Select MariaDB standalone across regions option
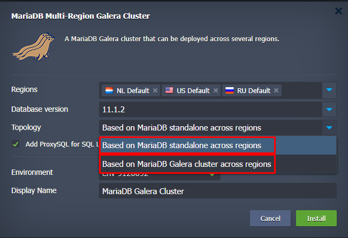This screenshot has height=238, width=348. (x=181, y=145)
